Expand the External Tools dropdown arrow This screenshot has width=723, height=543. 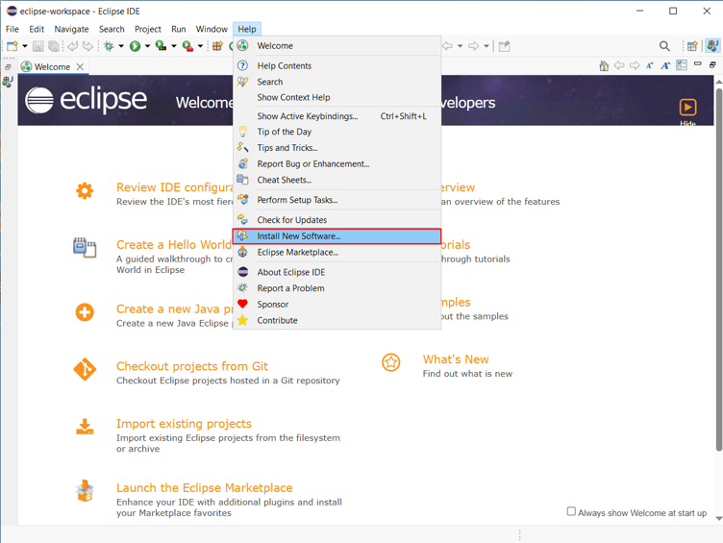200,46
